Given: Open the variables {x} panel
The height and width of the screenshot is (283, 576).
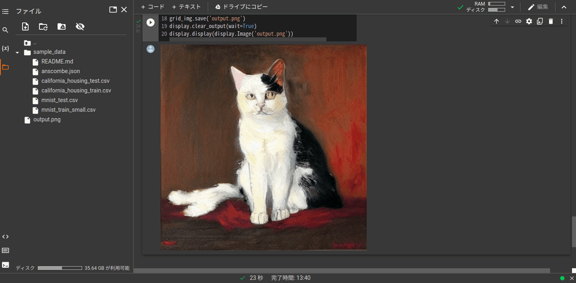Looking at the screenshot, I should click(5, 48).
